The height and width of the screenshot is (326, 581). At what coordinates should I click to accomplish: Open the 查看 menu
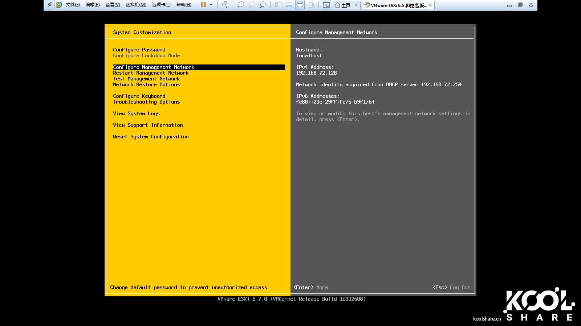click(112, 5)
